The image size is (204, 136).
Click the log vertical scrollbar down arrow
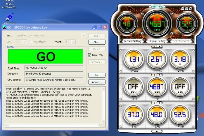pos(103,121)
